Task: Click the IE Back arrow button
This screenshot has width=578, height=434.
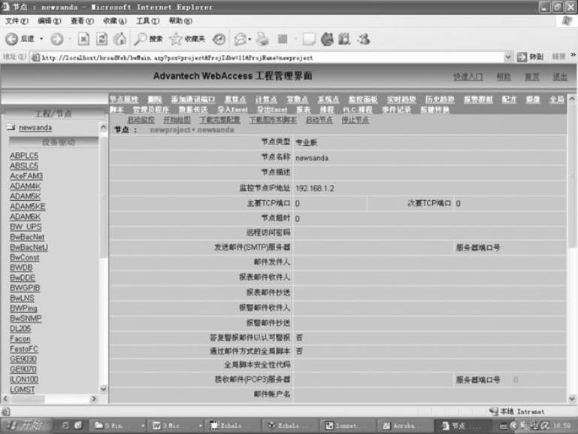Action: pos(11,38)
